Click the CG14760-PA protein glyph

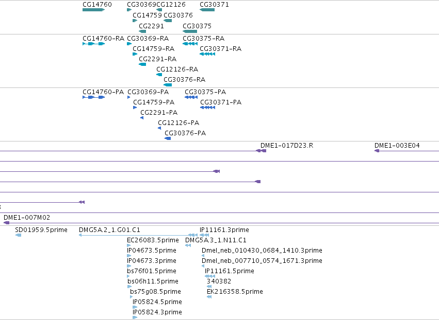tap(93, 97)
